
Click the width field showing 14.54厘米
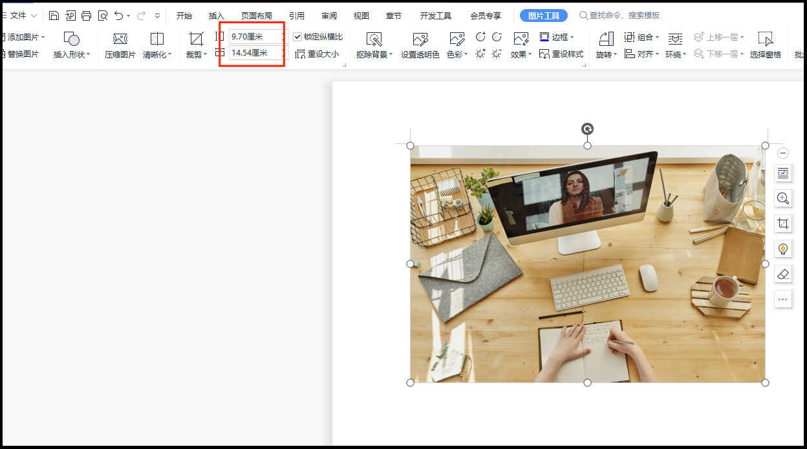[x=257, y=52]
